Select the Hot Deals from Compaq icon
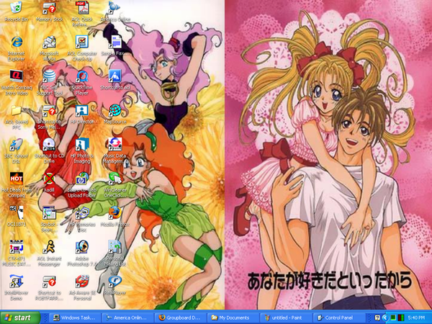Screen dimensions: 432x324 (x=17, y=179)
